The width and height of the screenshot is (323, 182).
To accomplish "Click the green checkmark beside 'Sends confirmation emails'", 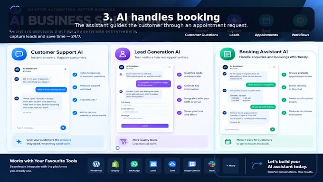I will 284,100.
